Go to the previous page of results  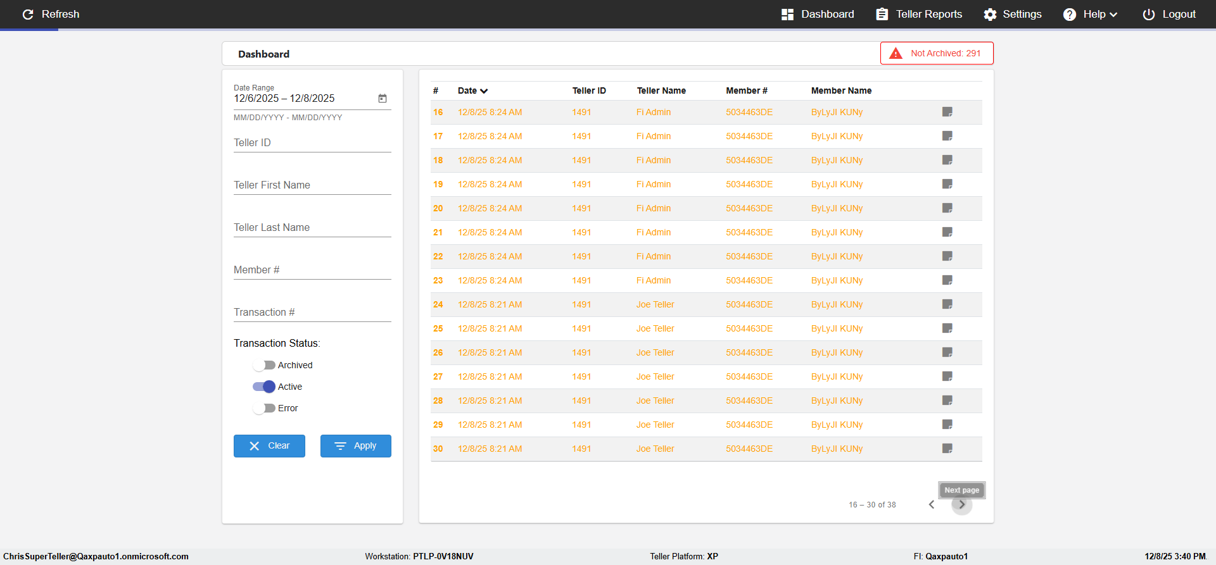pyautogui.click(x=932, y=504)
